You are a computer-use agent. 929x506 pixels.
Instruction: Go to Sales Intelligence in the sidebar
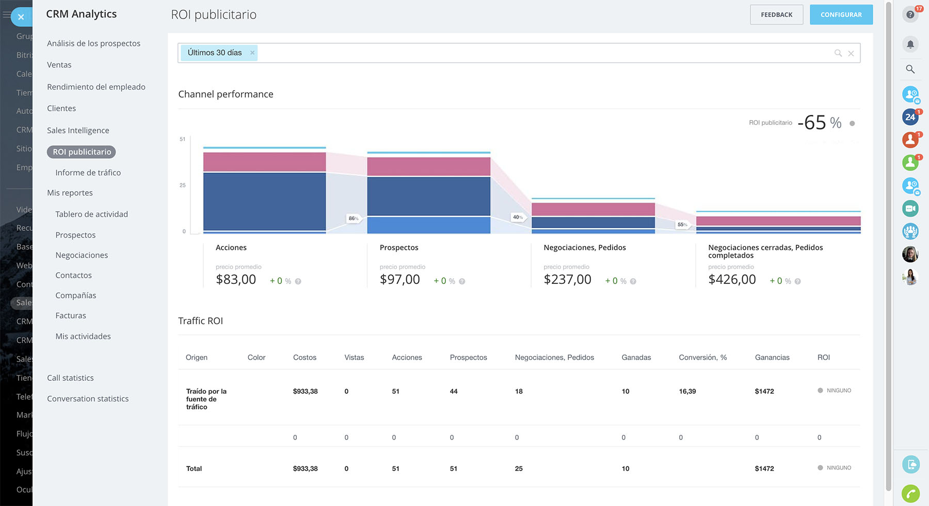pyautogui.click(x=78, y=130)
